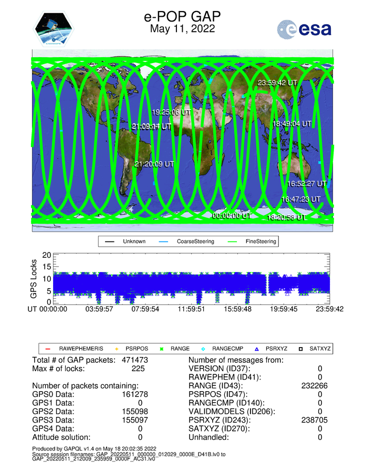Click the 19:25:06 UT map timestamp
Viewport: 365px width, 472px height.
[173, 112]
